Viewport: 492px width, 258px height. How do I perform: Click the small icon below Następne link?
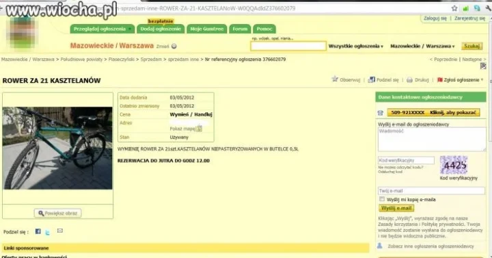[x=483, y=66]
